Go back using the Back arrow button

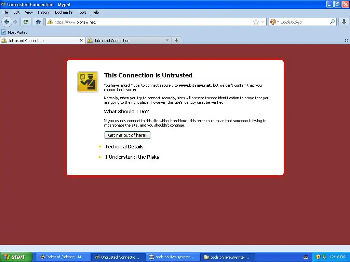(7, 22)
